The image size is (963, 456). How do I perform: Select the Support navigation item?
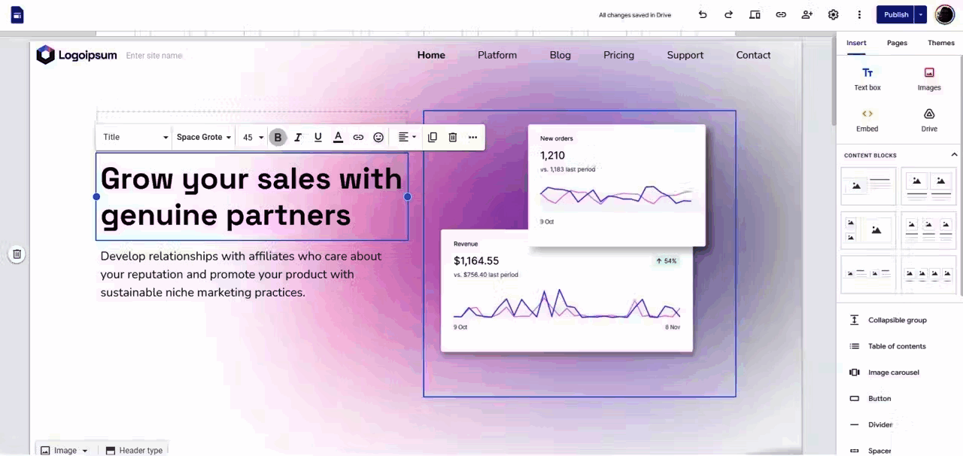click(x=685, y=55)
